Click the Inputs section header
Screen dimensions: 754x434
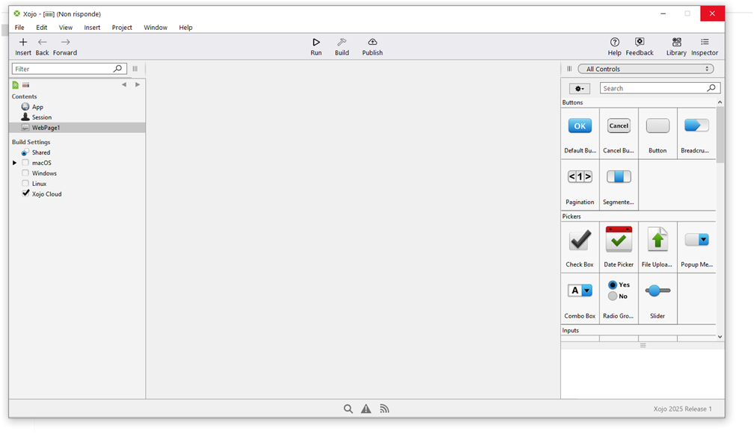(570, 330)
